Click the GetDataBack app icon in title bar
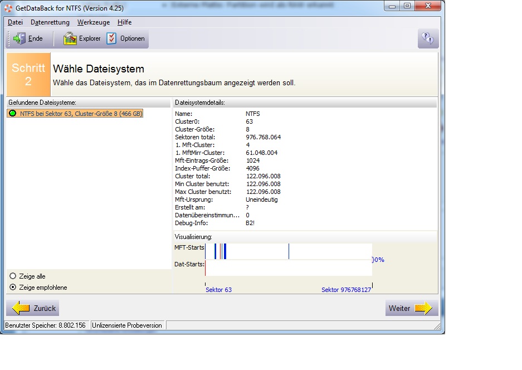 coord(8,8)
